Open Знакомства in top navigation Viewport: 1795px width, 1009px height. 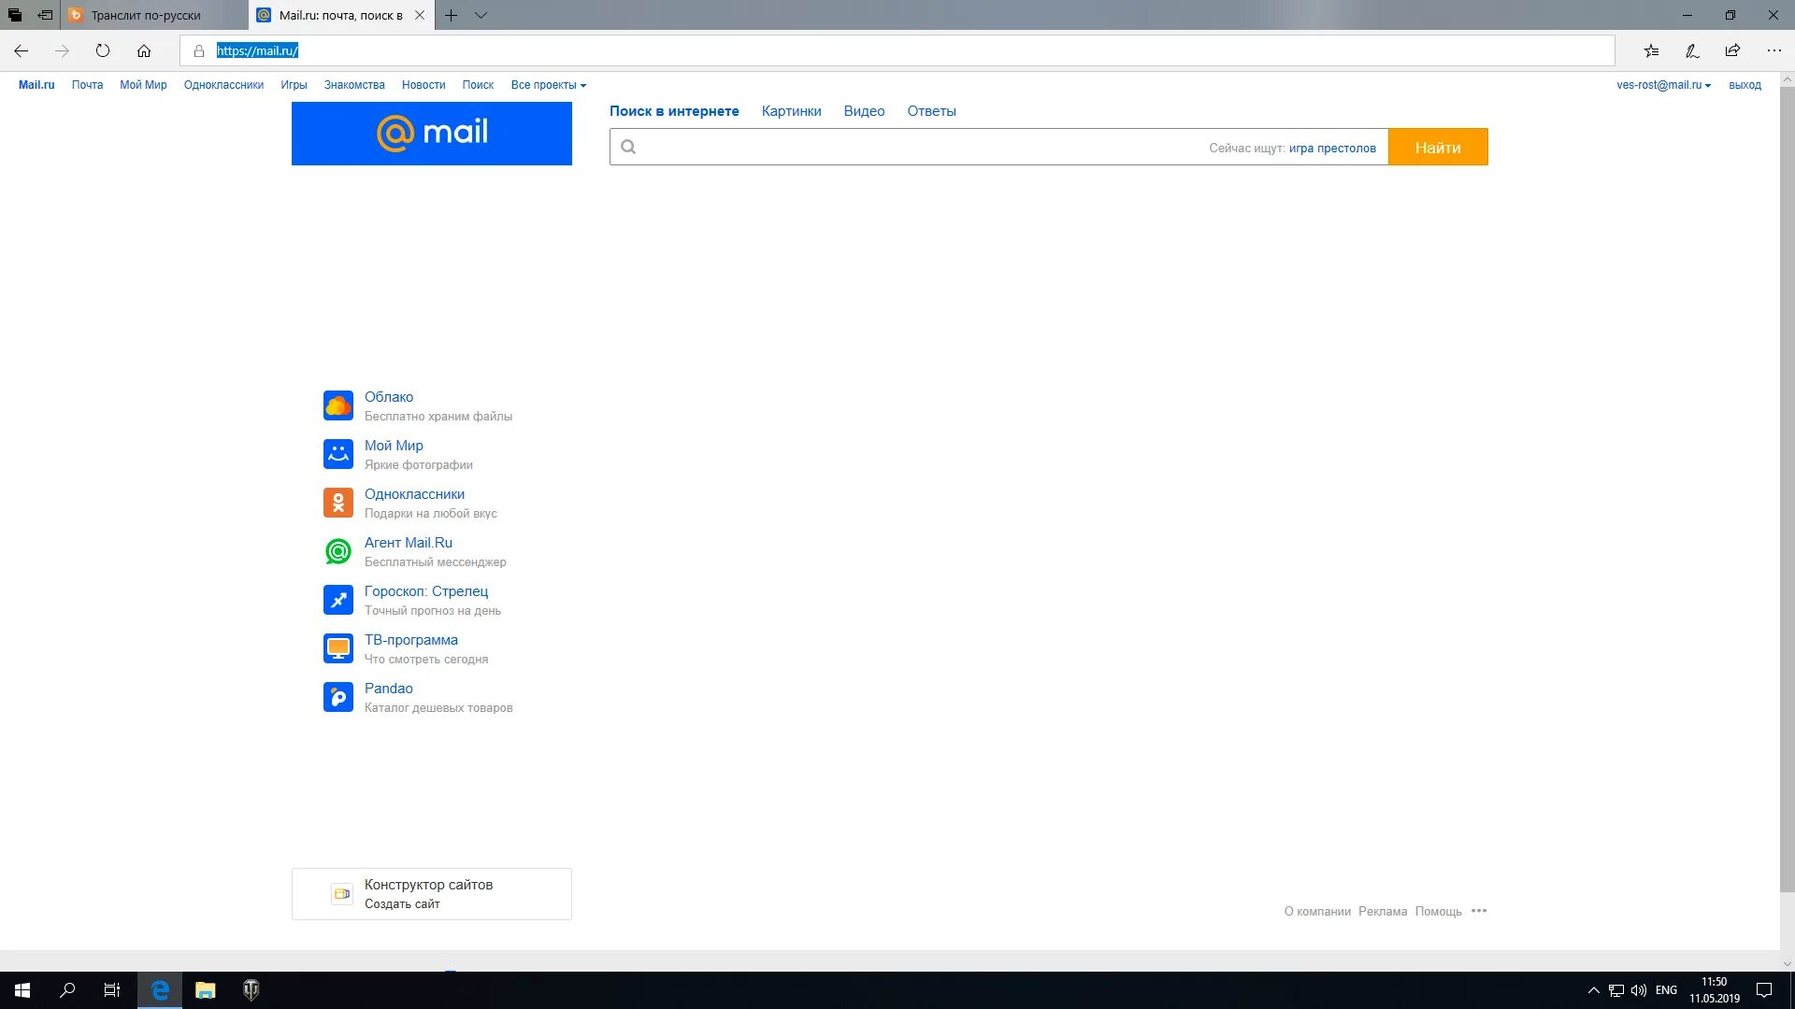[354, 85]
